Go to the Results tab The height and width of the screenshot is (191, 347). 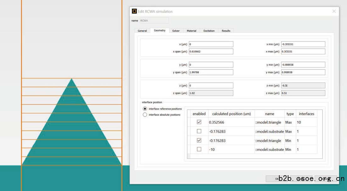(226, 31)
